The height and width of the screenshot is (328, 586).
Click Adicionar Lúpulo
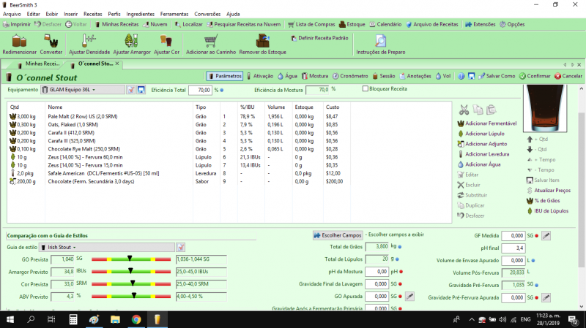tap(481, 134)
